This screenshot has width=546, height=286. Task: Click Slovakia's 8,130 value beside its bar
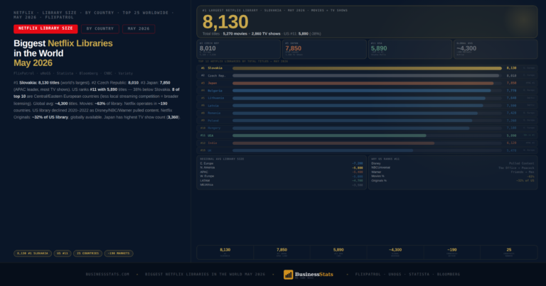point(511,68)
